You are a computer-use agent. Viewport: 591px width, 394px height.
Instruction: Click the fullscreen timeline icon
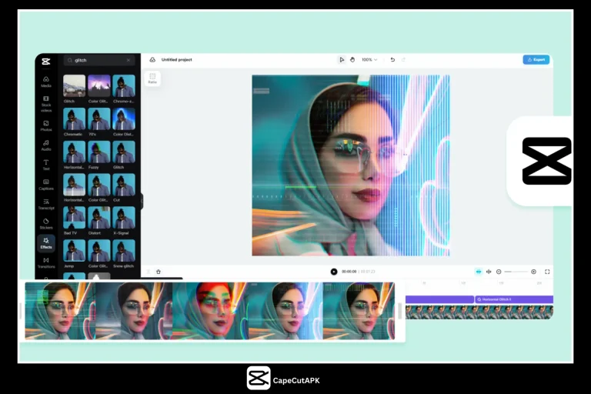coord(547,272)
